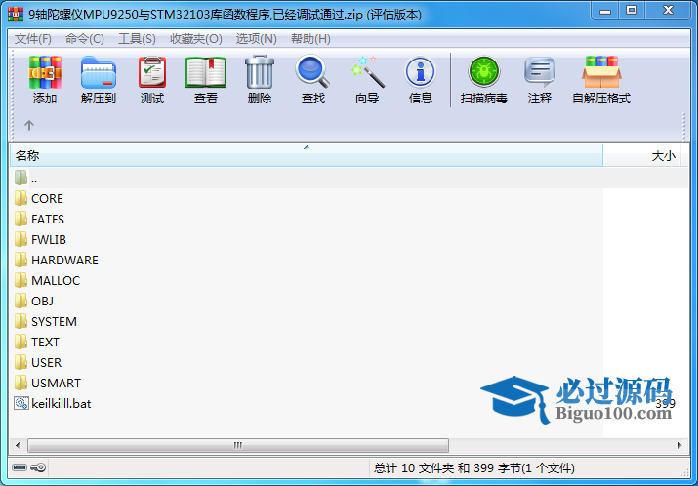
Task: Click the disk drive status icon
Action: tap(20, 467)
